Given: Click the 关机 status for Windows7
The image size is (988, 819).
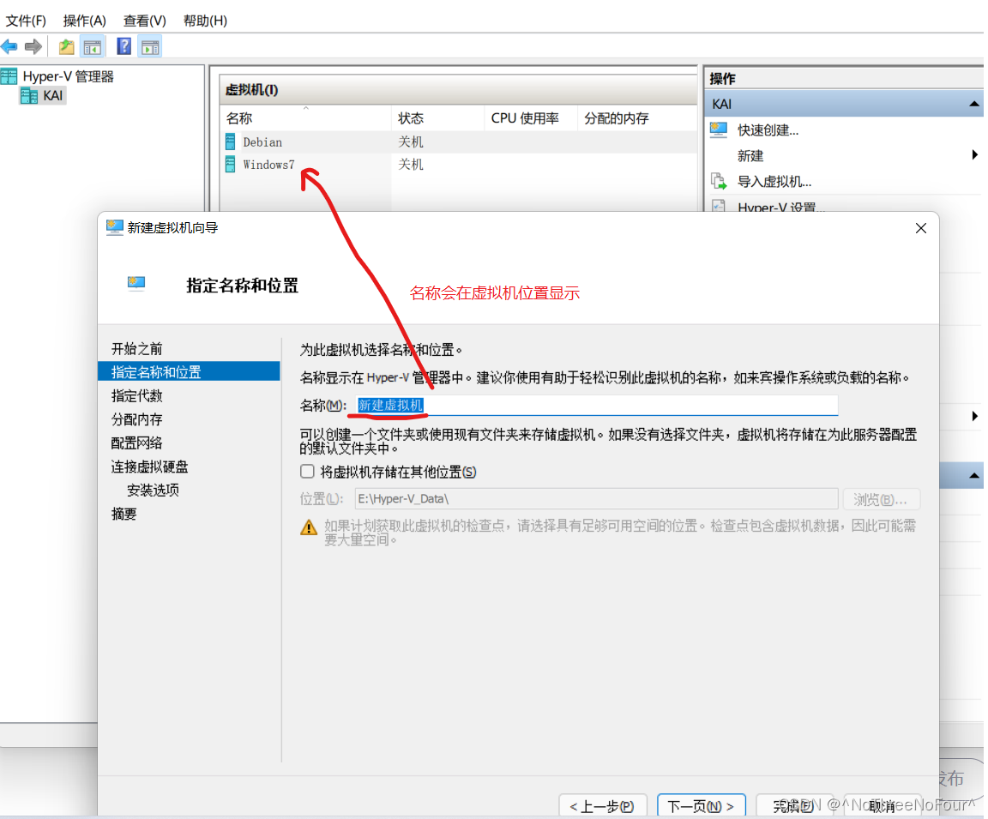Looking at the screenshot, I should [x=411, y=165].
